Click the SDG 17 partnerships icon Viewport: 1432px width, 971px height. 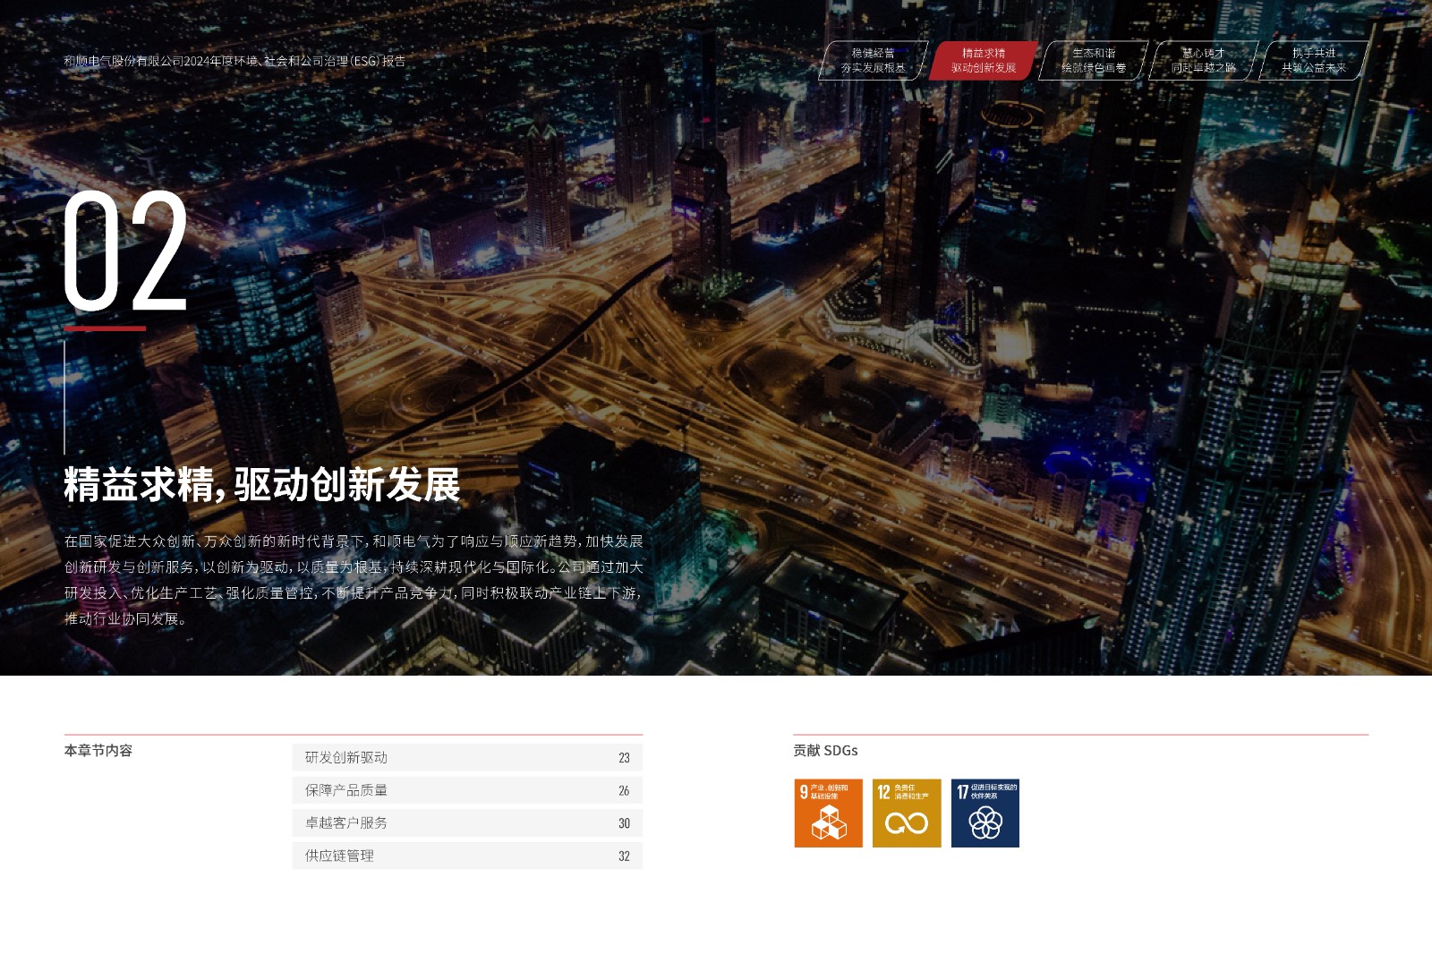pos(984,813)
